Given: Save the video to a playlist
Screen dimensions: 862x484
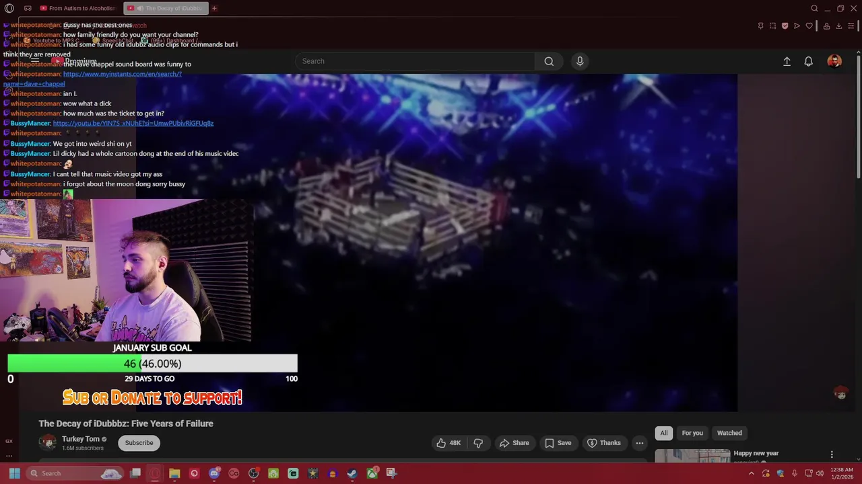Looking at the screenshot, I should [558, 443].
